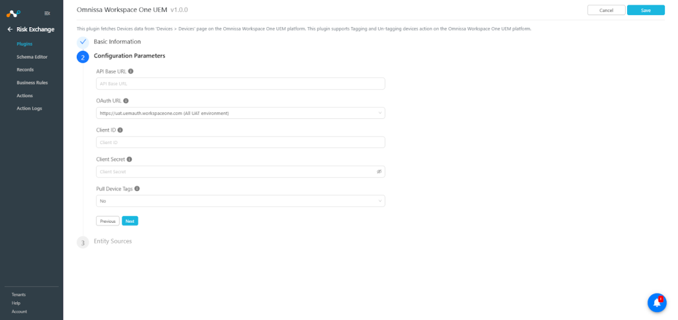Open the OAuth URL dropdown
Image resolution: width=678 pixels, height=320 pixels.
(x=240, y=113)
